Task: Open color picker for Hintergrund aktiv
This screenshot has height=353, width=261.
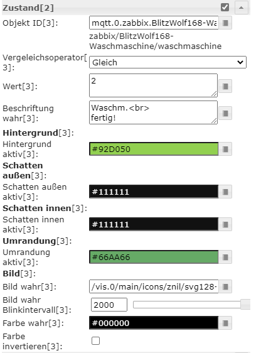Action: point(225,149)
